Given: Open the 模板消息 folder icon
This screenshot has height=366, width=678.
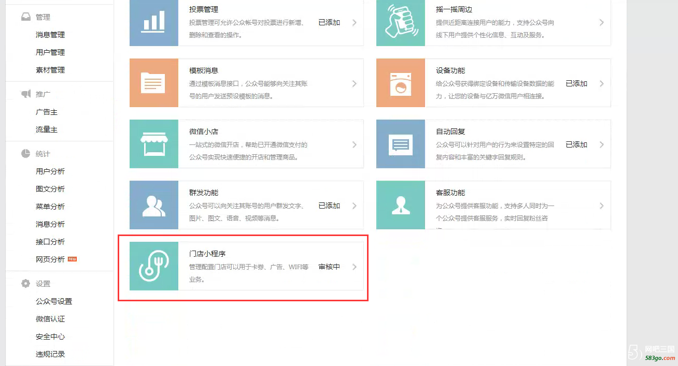Looking at the screenshot, I should [154, 83].
